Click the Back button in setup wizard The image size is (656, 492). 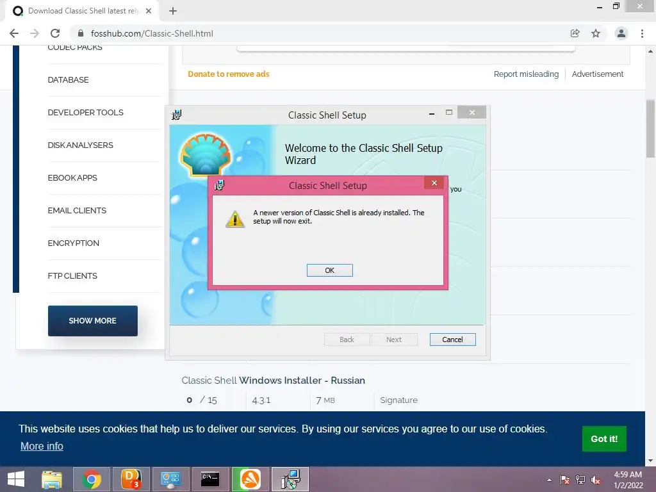click(347, 340)
